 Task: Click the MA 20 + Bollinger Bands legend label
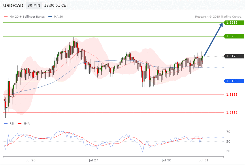27,16
